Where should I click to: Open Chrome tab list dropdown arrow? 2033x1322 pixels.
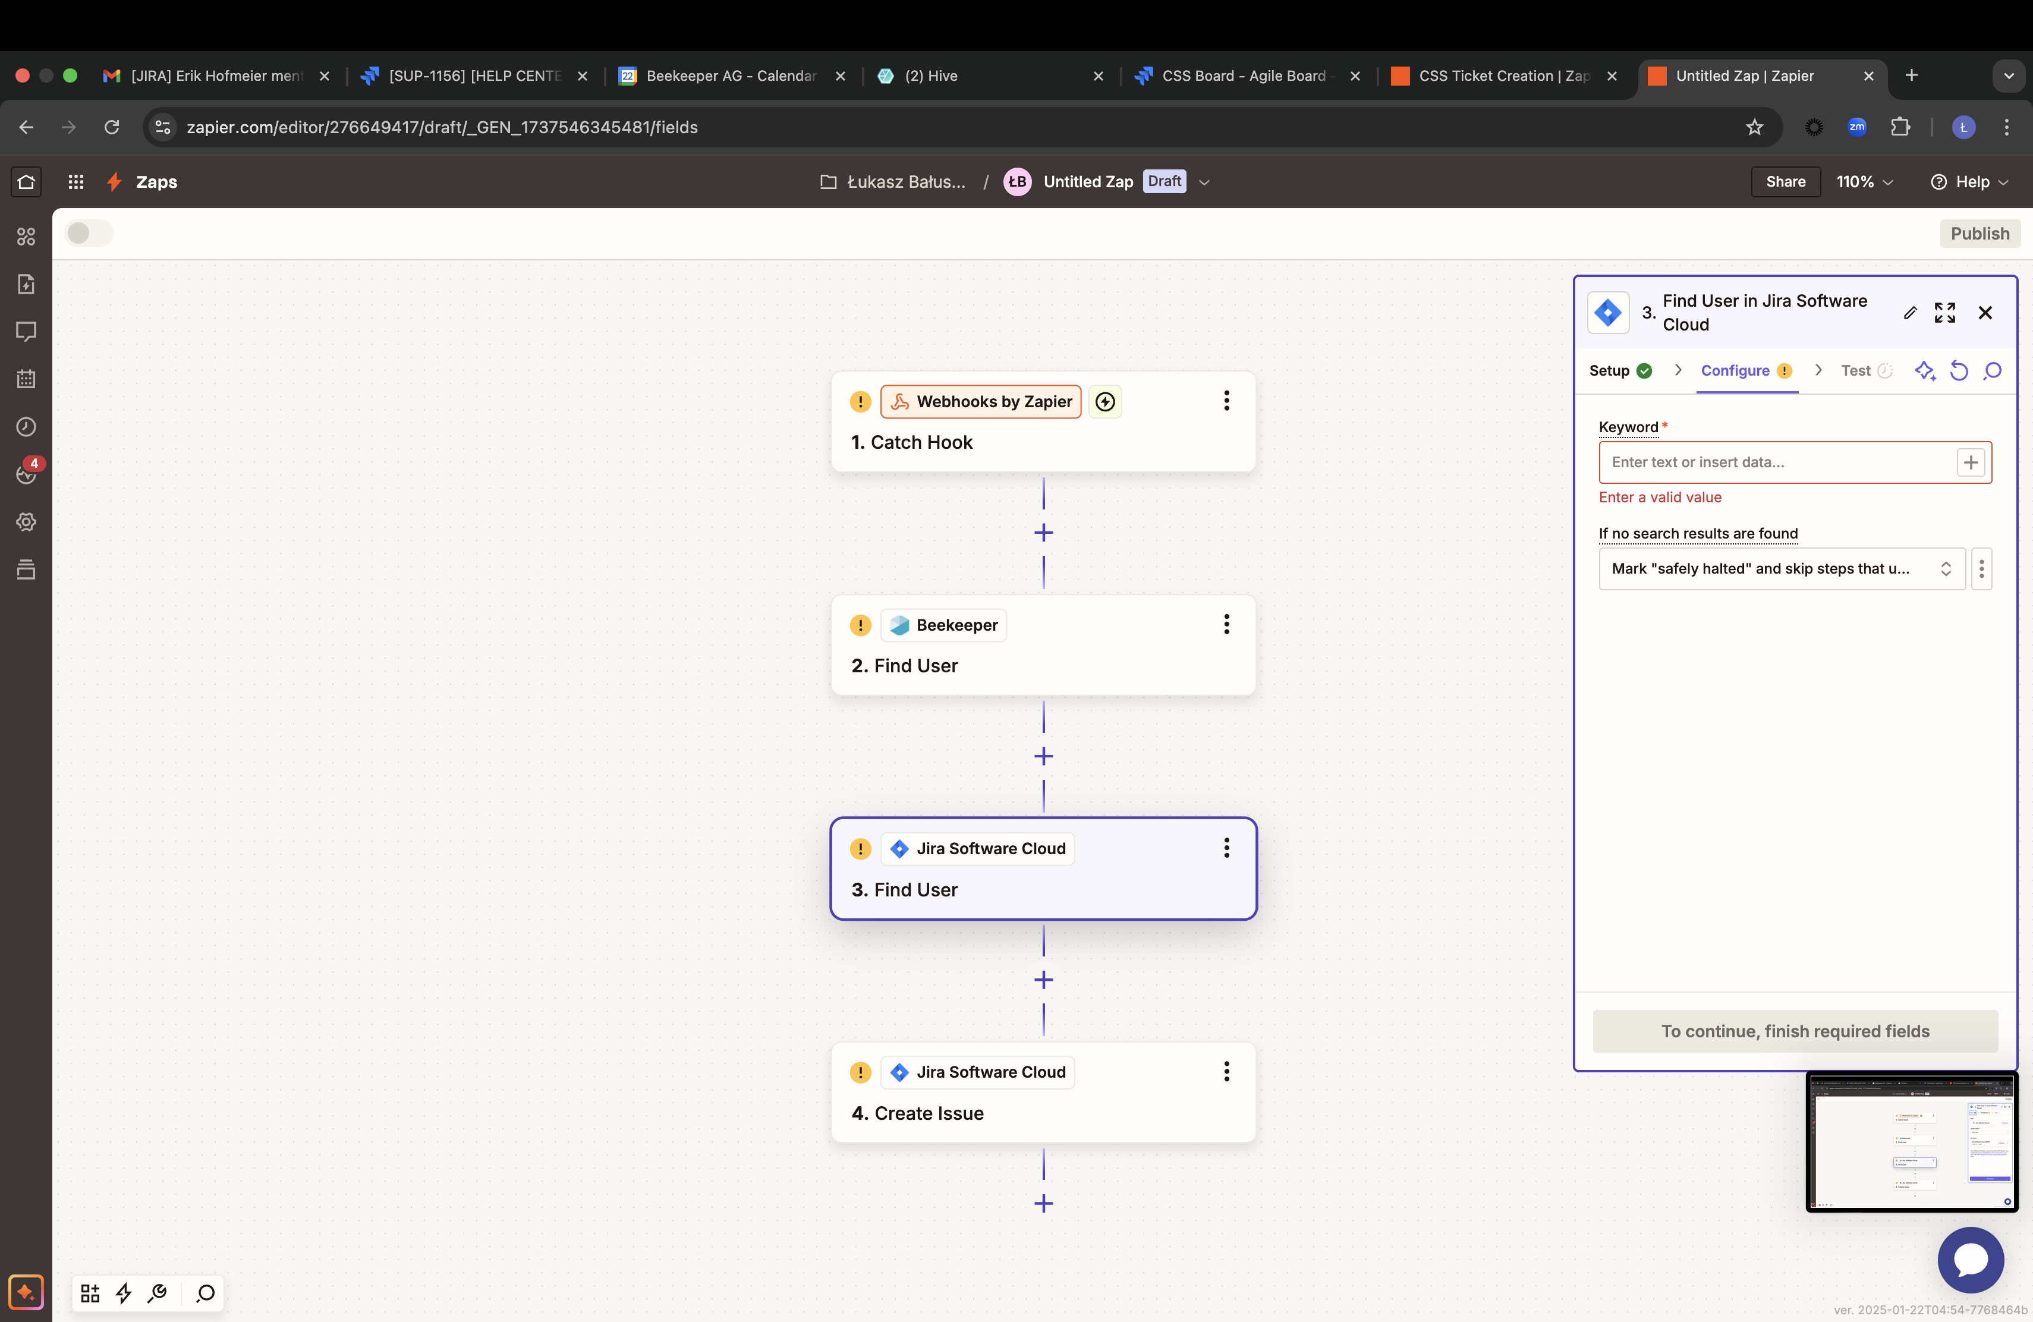point(2009,76)
